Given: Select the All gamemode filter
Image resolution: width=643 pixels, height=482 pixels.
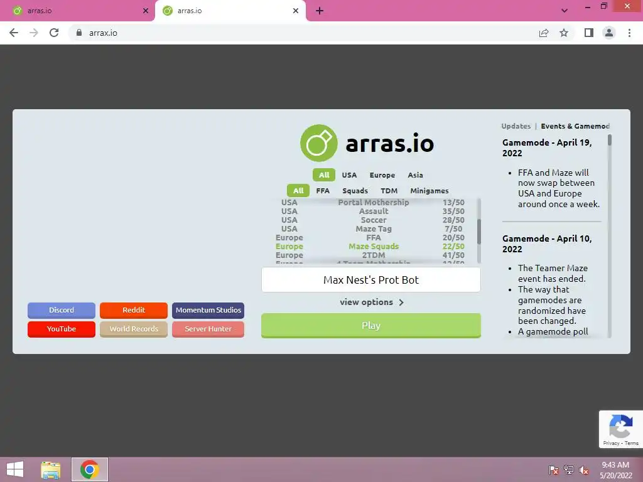Looking at the screenshot, I should 298,191.
